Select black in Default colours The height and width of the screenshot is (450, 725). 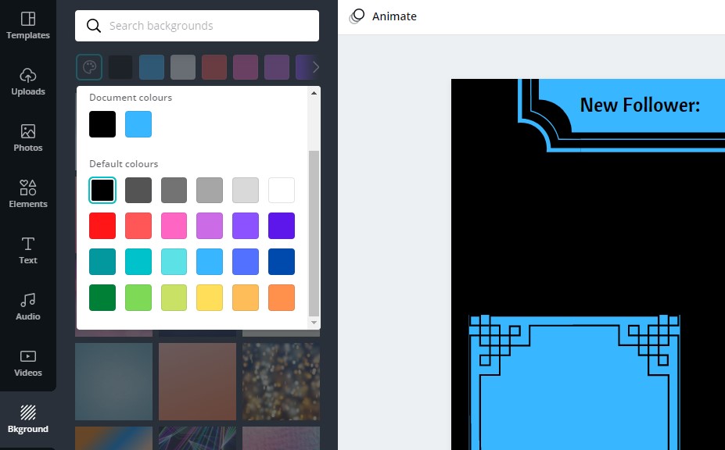102,190
